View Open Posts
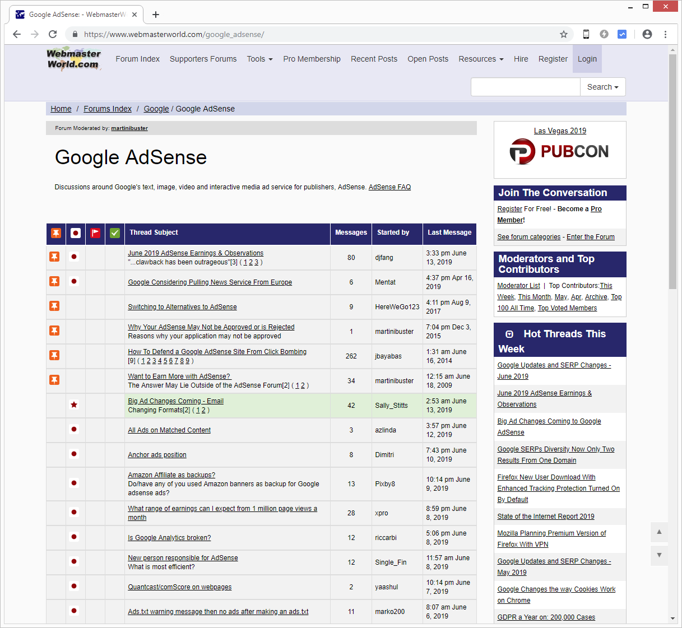This screenshot has width=682, height=628. [x=428, y=59]
